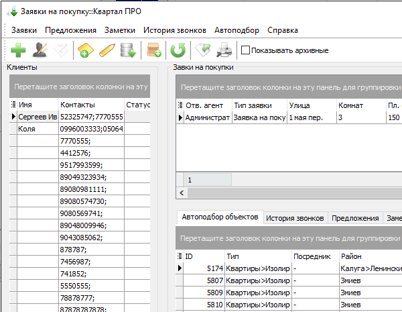
Task: Switch to 'История звонков' tab
Action: click(295, 218)
